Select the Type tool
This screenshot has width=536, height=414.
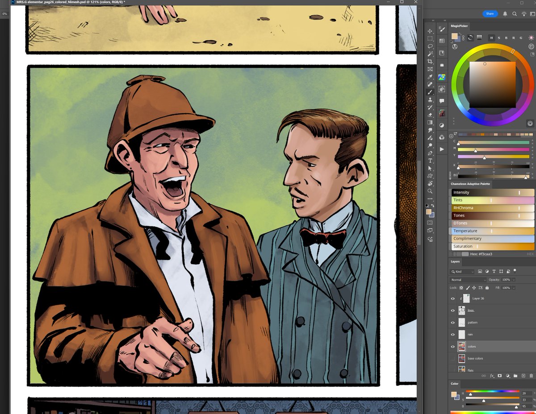pyautogui.click(x=430, y=161)
